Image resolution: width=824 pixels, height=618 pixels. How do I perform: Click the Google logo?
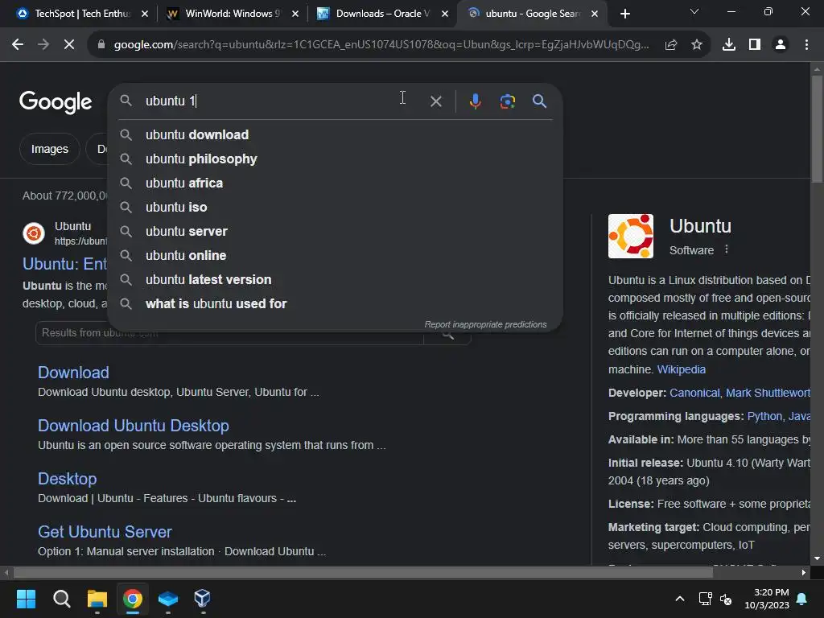(56, 101)
